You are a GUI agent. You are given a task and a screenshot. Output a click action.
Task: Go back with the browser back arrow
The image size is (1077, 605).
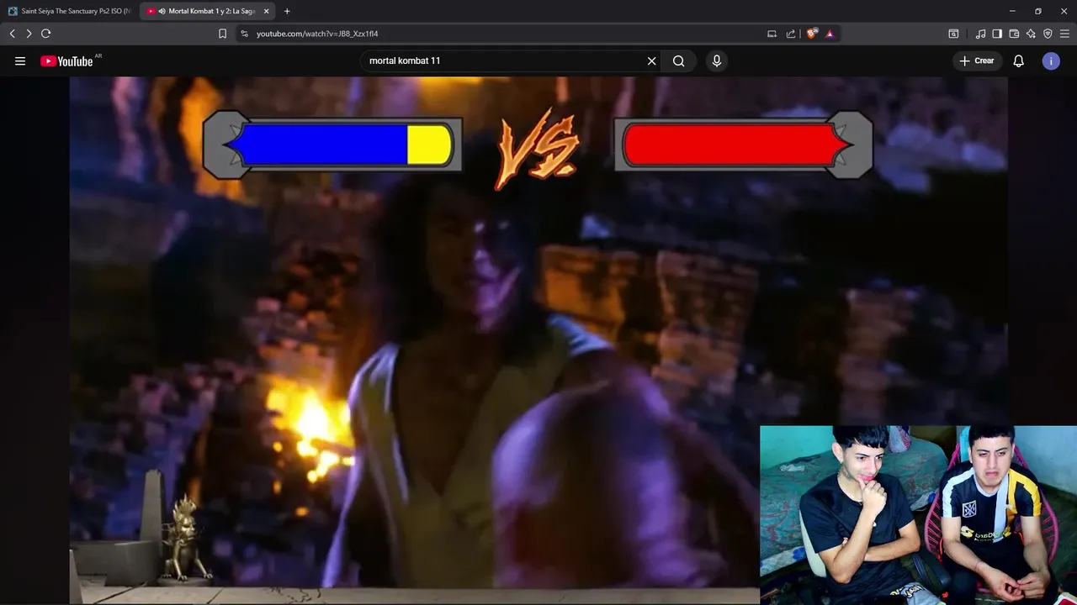[x=12, y=34]
